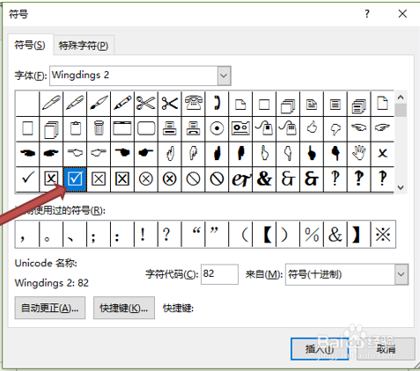Select the recently used semicolon
The image size is (420, 371).
99,235
